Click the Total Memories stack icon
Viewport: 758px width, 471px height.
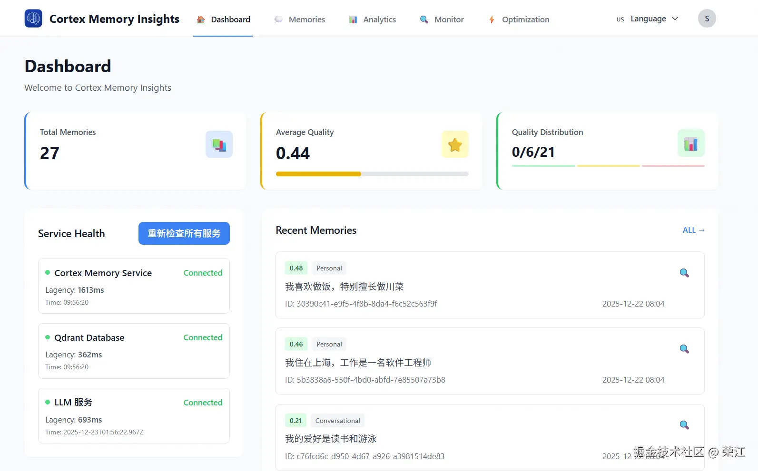click(x=219, y=144)
